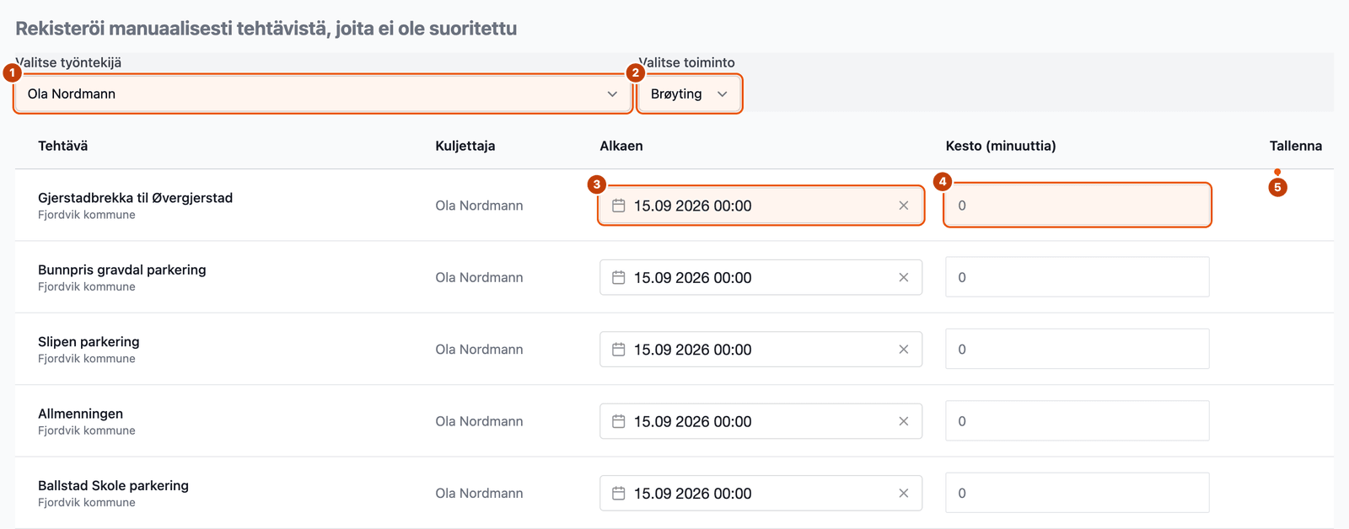Click calendar icon in Bunnpris gravdal parkering row
1349x529 pixels.
(618, 277)
